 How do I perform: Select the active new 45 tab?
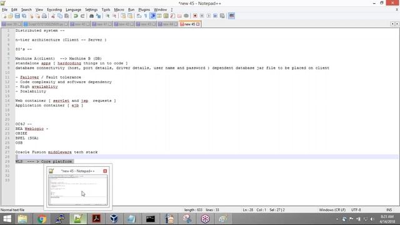point(189,24)
